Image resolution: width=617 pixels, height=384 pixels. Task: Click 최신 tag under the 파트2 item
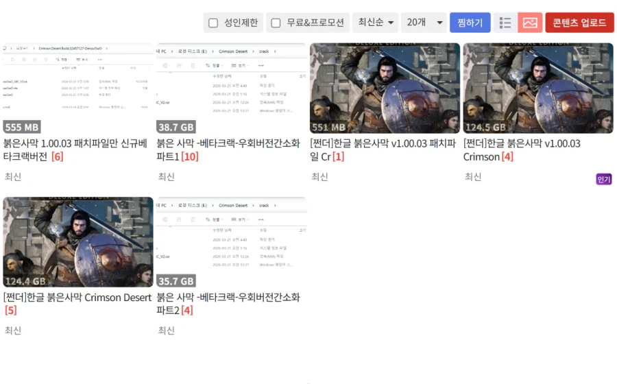pos(166,331)
